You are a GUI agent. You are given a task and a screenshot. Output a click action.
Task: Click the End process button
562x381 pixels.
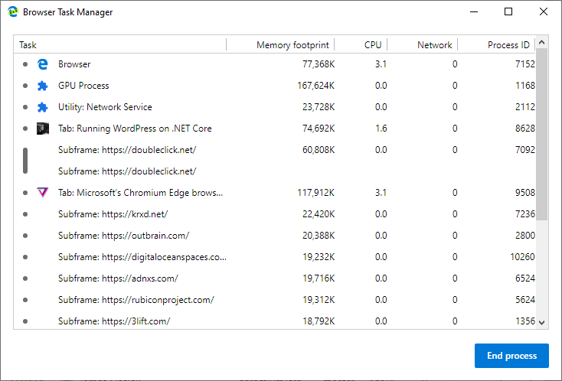pyautogui.click(x=511, y=356)
